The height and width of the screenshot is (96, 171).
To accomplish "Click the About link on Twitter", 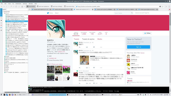I will [x=57, y=13].
